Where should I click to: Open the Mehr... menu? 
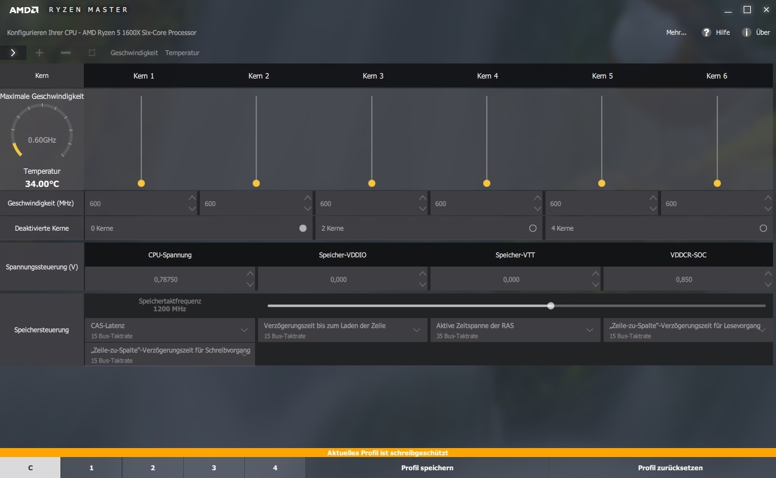tap(676, 32)
